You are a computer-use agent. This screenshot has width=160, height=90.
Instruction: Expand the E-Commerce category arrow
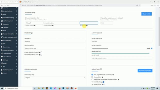(17, 40)
